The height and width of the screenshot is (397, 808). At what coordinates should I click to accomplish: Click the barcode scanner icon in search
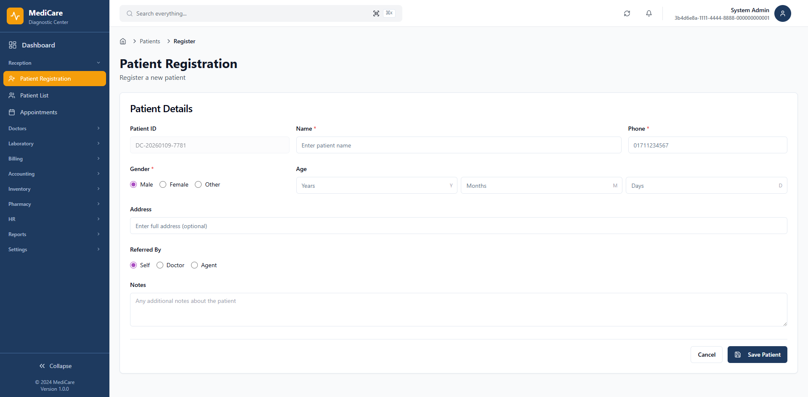[x=376, y=13]
